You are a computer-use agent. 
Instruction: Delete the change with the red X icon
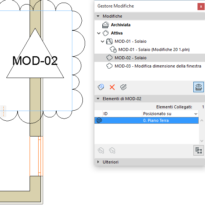coord(112,87)
